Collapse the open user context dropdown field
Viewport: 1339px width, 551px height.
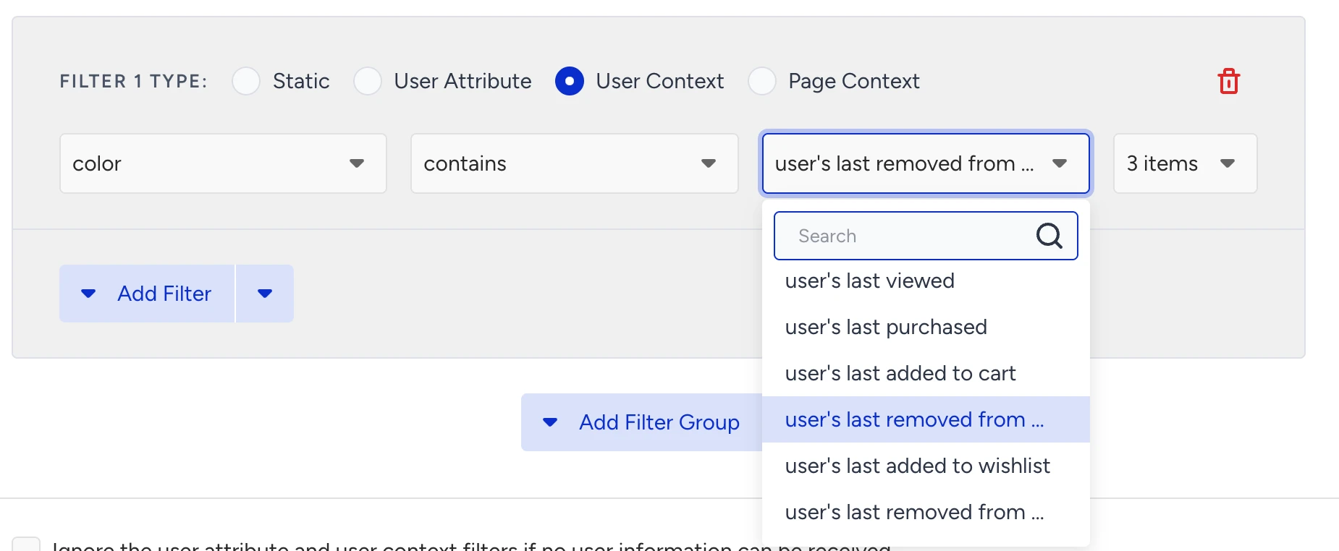point(926,163)
